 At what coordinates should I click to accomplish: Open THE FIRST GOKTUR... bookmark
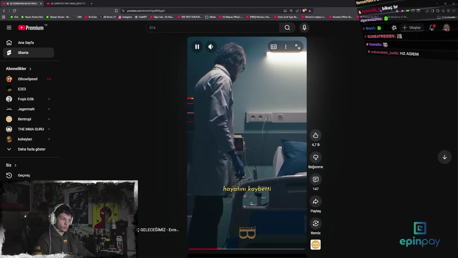click(189, 17)
